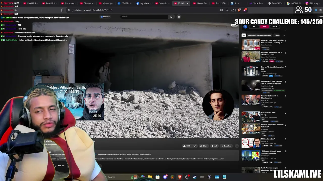Open FL Studio from the taskbar
This screenshot has height=181, width=323.
[172, 177]
